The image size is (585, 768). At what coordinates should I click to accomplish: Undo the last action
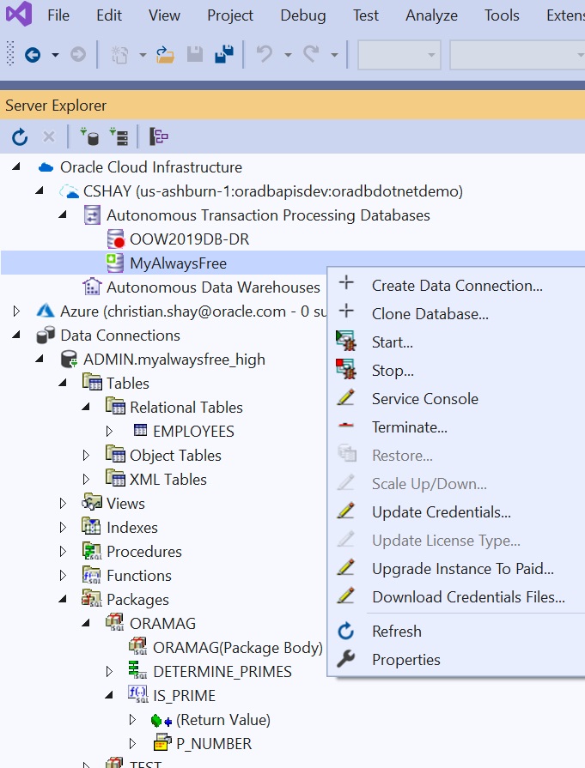pyautogui.click(x=265, y=54)
